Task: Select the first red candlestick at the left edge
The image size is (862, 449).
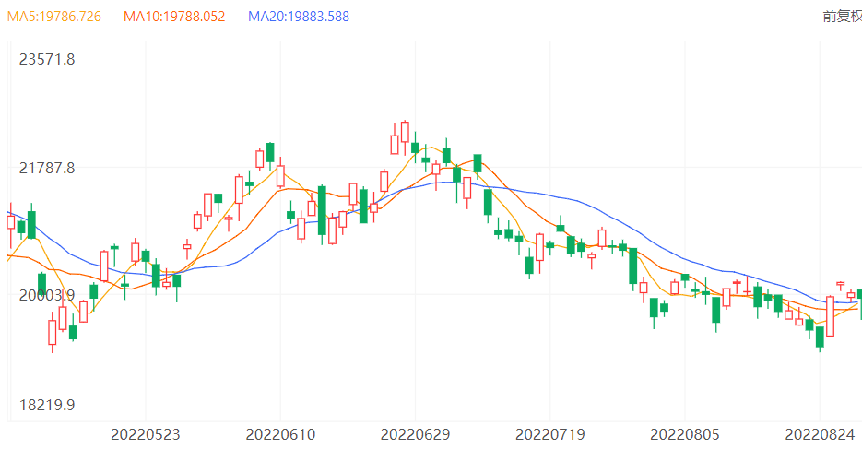Action: point(11,222)
